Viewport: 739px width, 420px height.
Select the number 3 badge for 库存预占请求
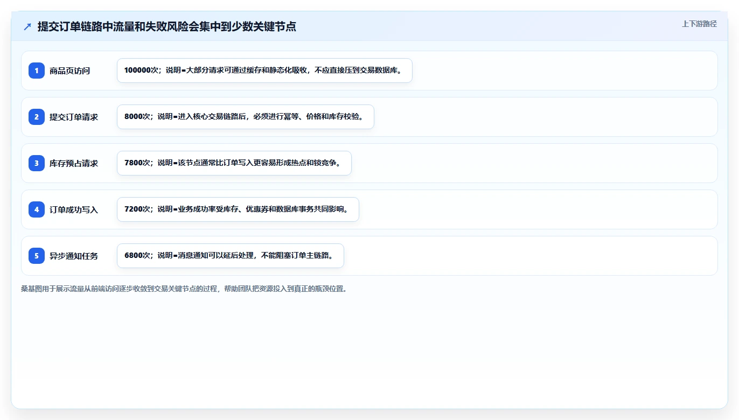coord(37,163)
